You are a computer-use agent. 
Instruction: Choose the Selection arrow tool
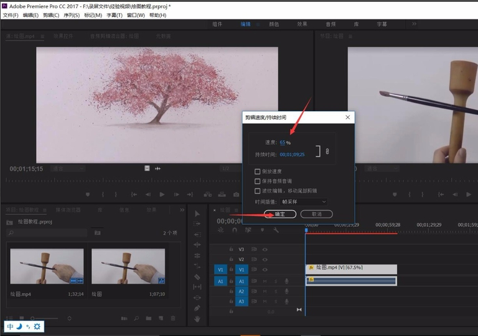click(197, 213)
